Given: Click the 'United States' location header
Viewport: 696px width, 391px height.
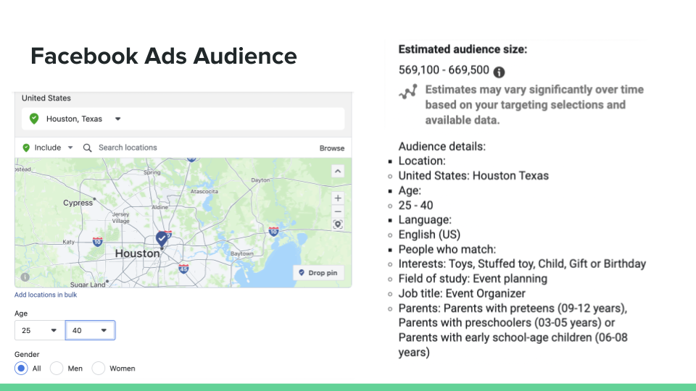Looking at the screenshot, I should pos(46,98).
